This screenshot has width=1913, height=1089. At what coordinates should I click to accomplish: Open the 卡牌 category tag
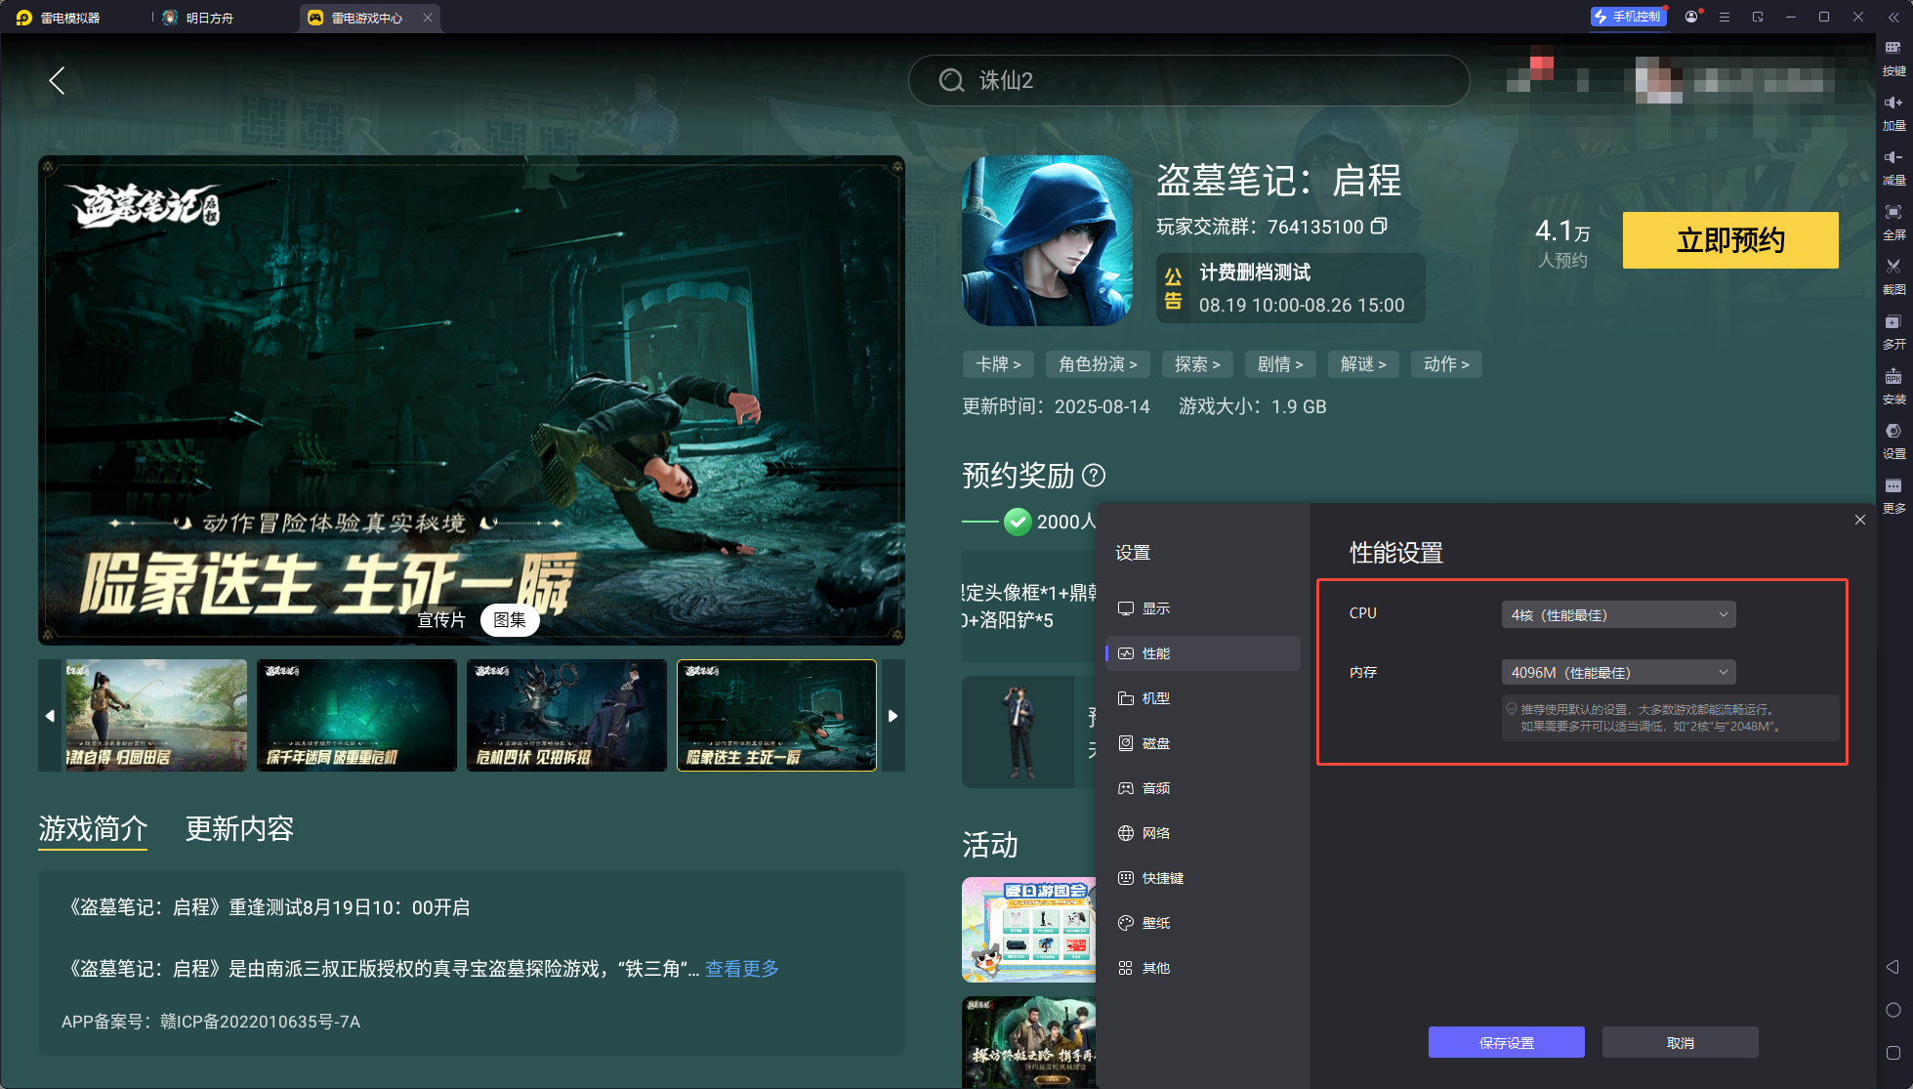click(x=998, y=364)
